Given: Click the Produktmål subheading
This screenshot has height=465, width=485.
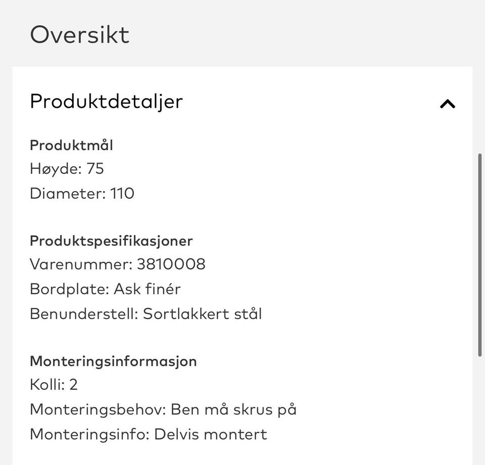Looking at the screenshot, I should (x=71, y=146).
